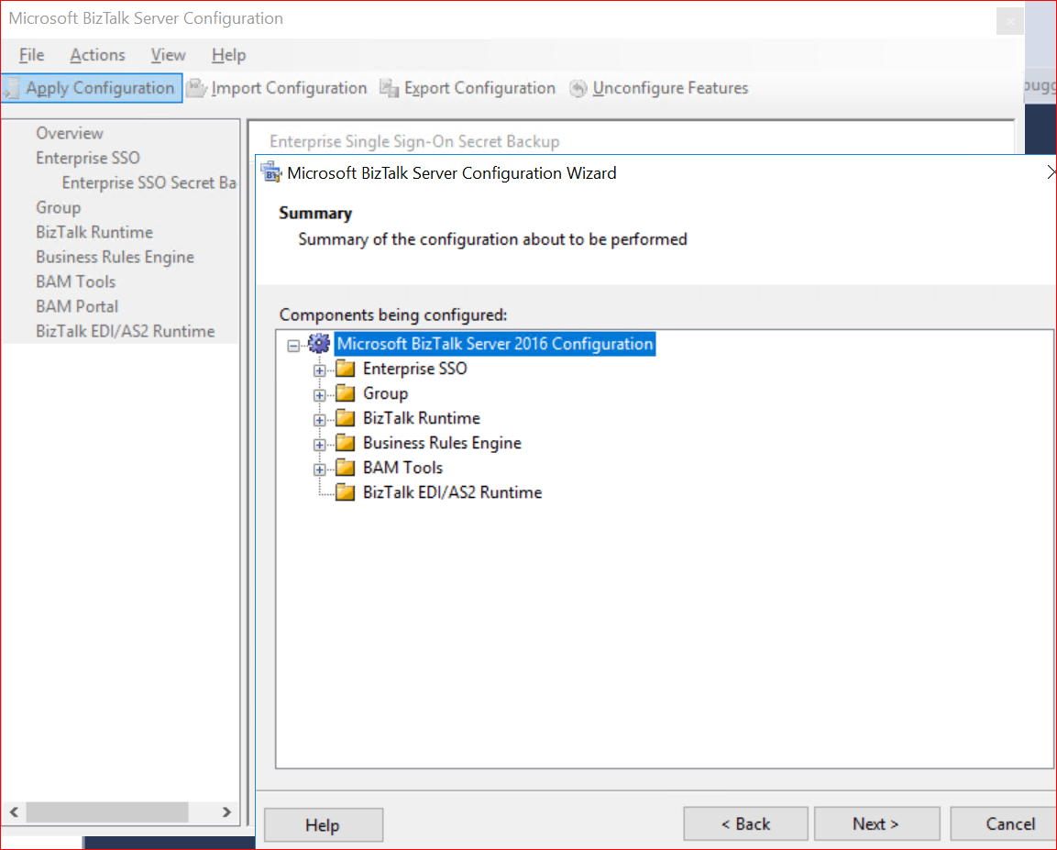Open the View menu
The height and width of the screenshot is (850, 1057).
168,55
